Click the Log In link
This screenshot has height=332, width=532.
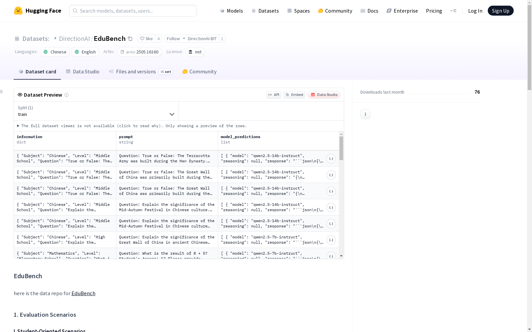[x=475, y=11]
